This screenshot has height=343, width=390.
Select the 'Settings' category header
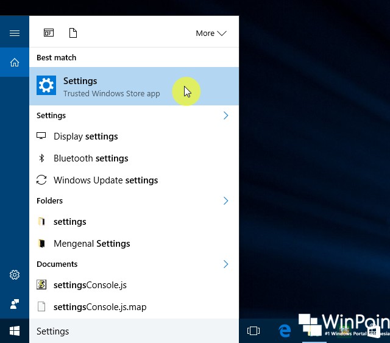click(51, 115)
